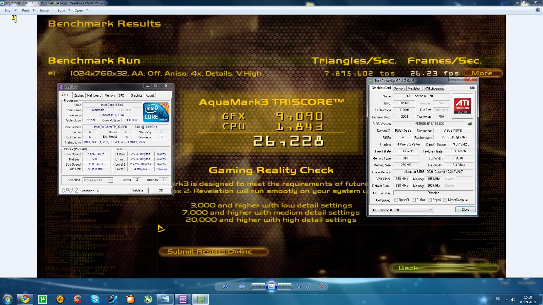Image resolution: width=543 pixels, height=305 pixels.
Task: Switch to Photo Viewer taskbar button
Action: tap(165, 299)
